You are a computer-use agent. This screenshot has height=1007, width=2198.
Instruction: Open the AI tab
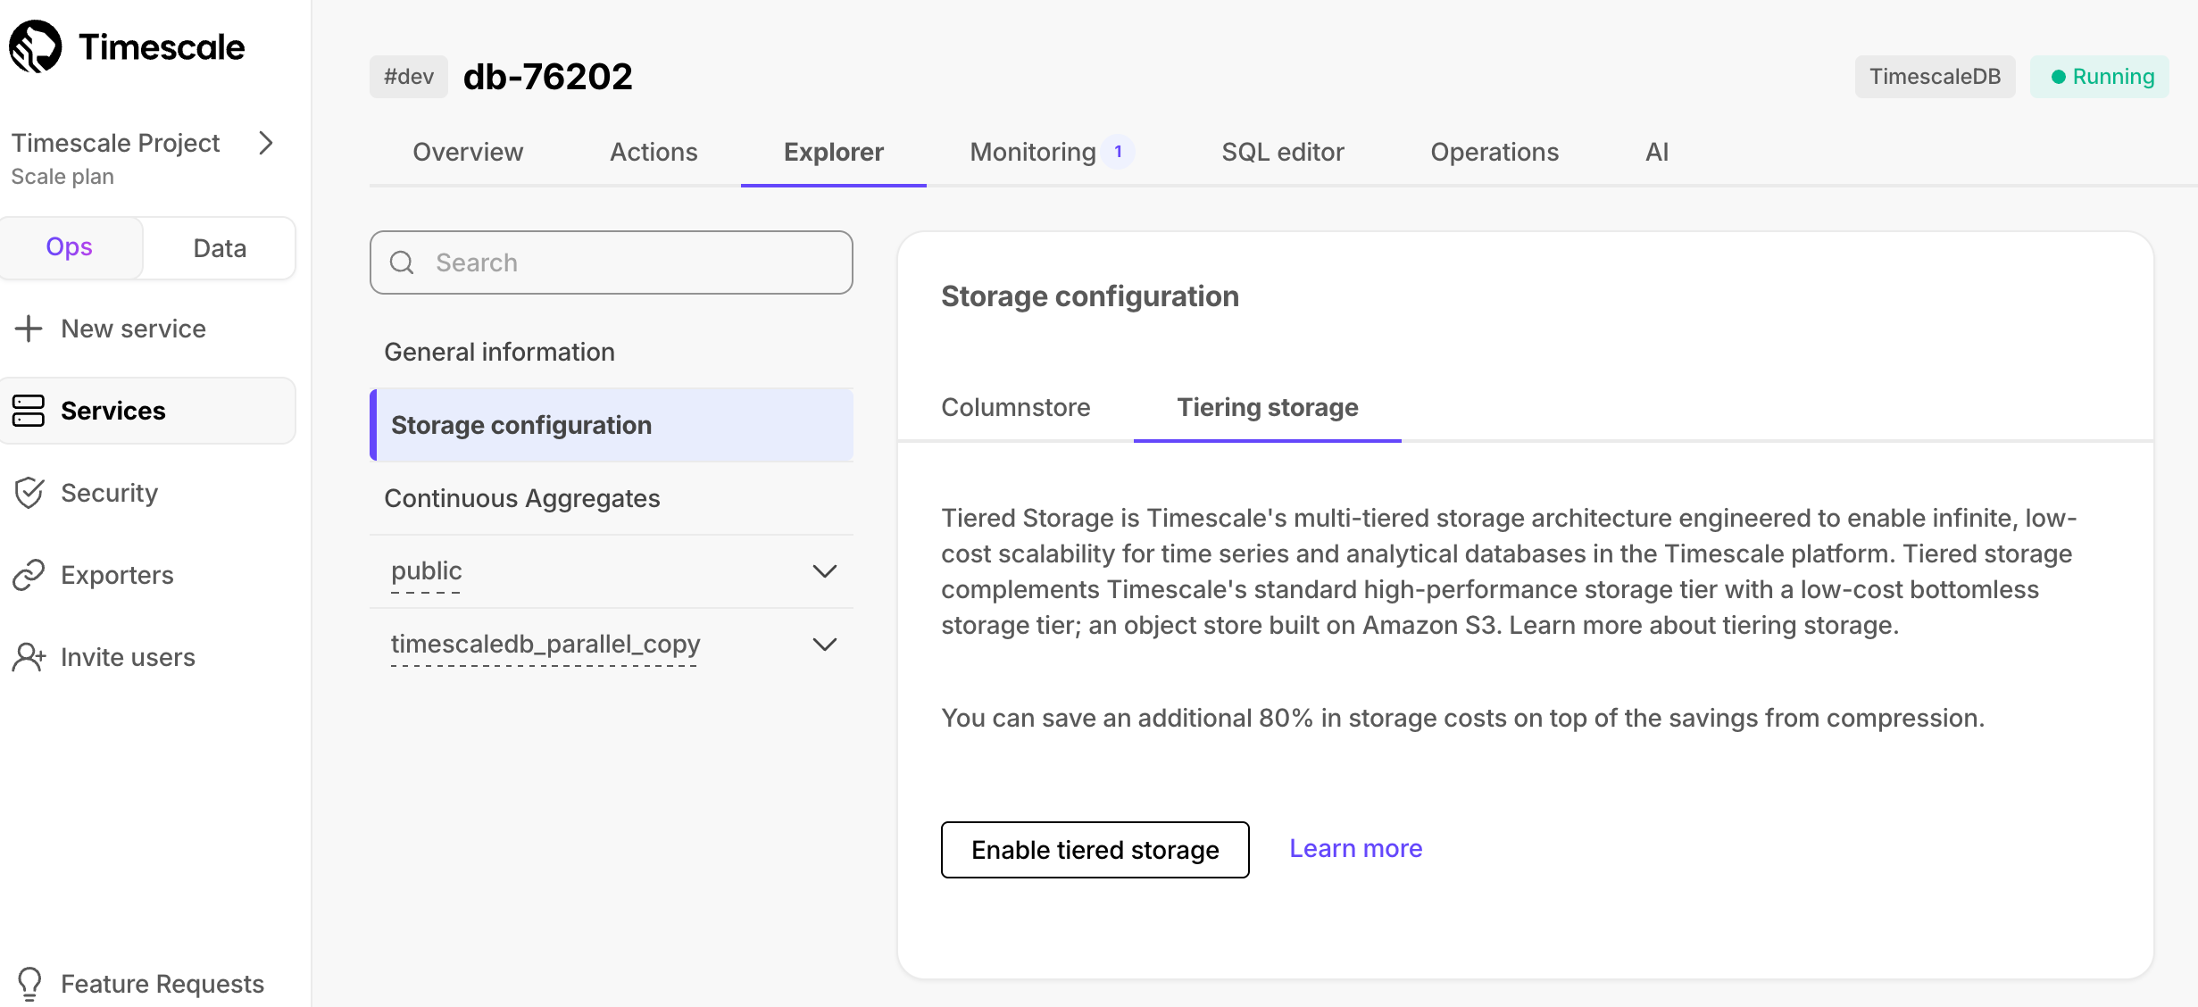[x=1657, y=153]
